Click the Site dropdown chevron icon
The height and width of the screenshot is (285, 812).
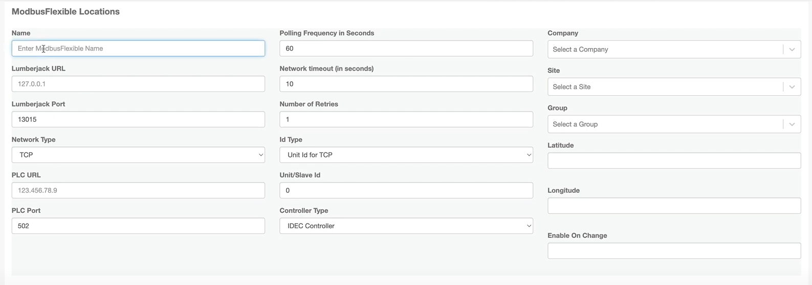792,87
